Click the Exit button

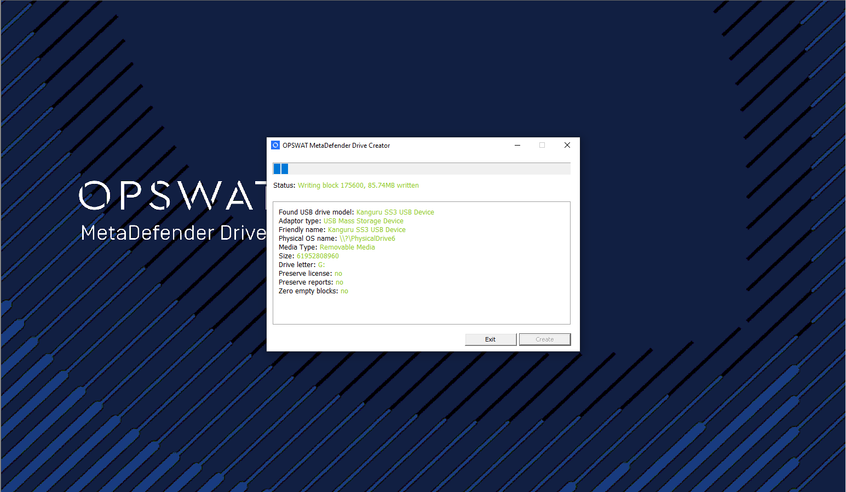point(491,339)
